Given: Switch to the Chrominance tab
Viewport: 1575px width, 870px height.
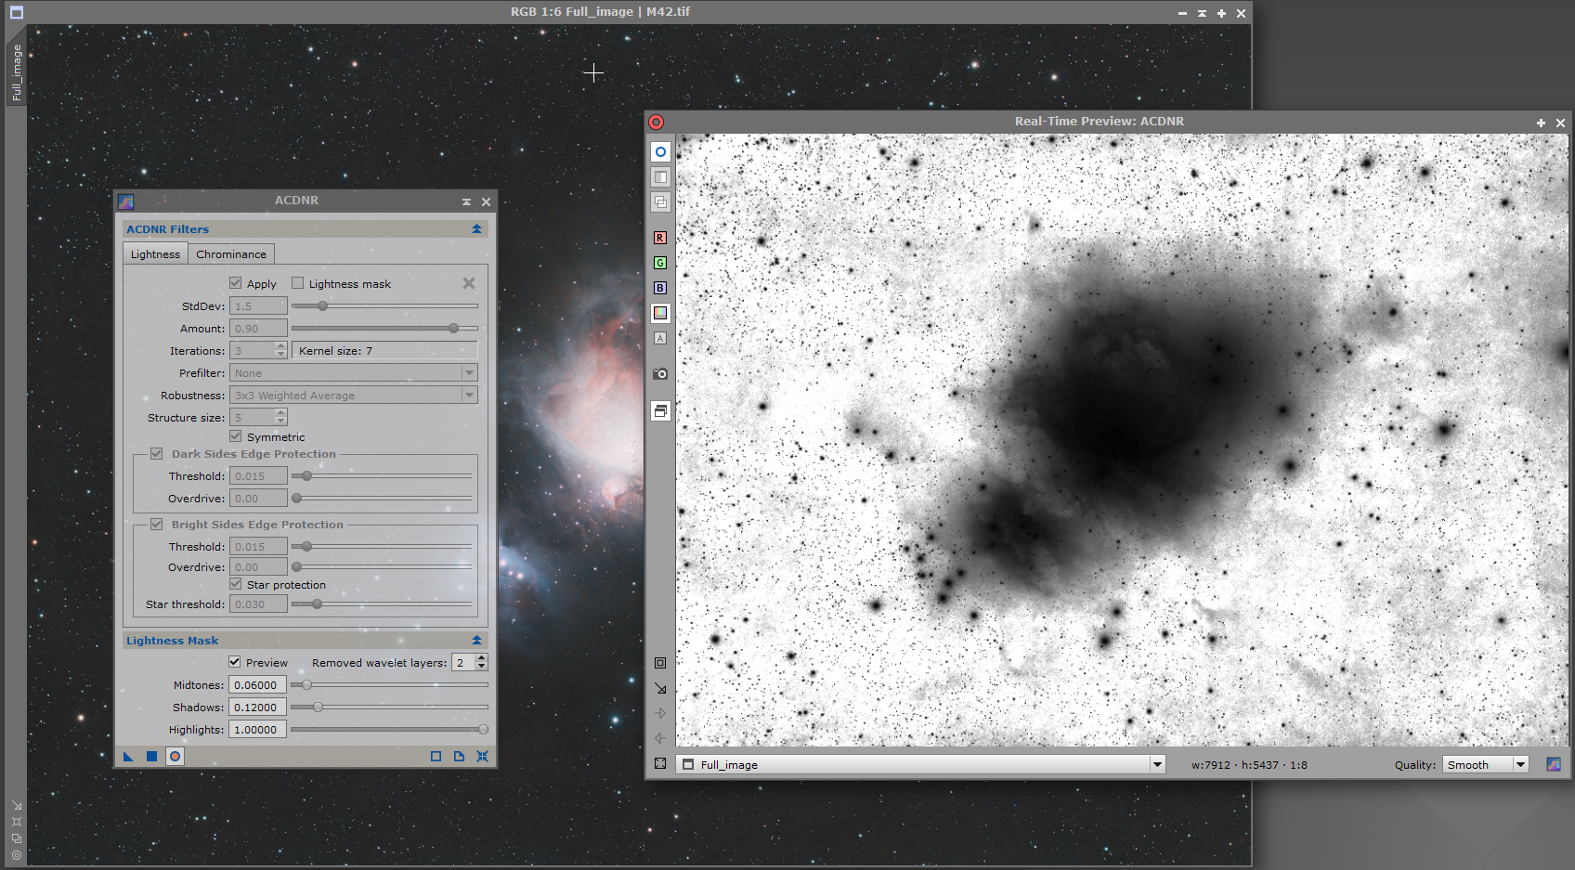Looking at the screenshot, I should (231, 254).
